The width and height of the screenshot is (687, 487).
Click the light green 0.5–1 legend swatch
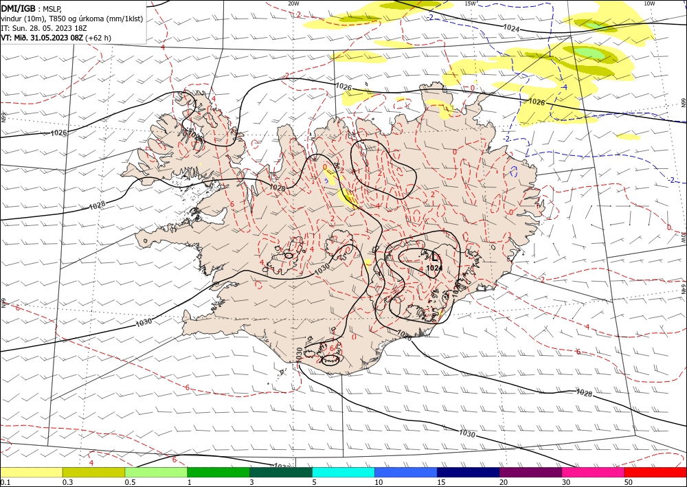pyautogui.click(x=156, y=472)
